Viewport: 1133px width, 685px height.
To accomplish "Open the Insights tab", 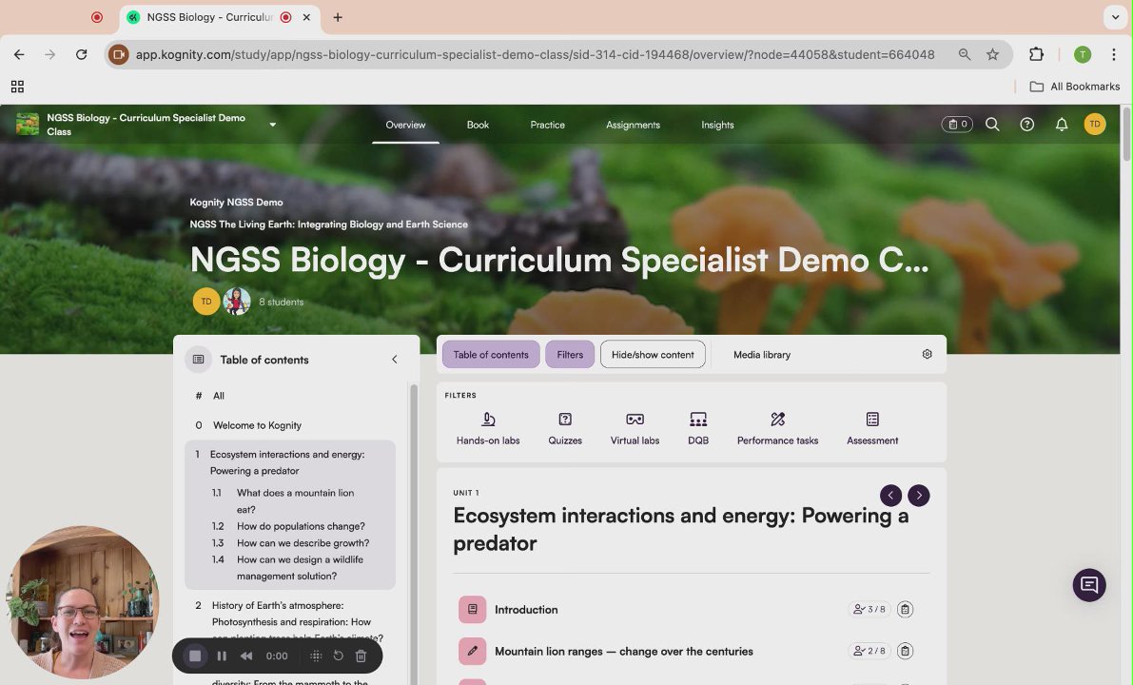I will (x=717, y=125).
